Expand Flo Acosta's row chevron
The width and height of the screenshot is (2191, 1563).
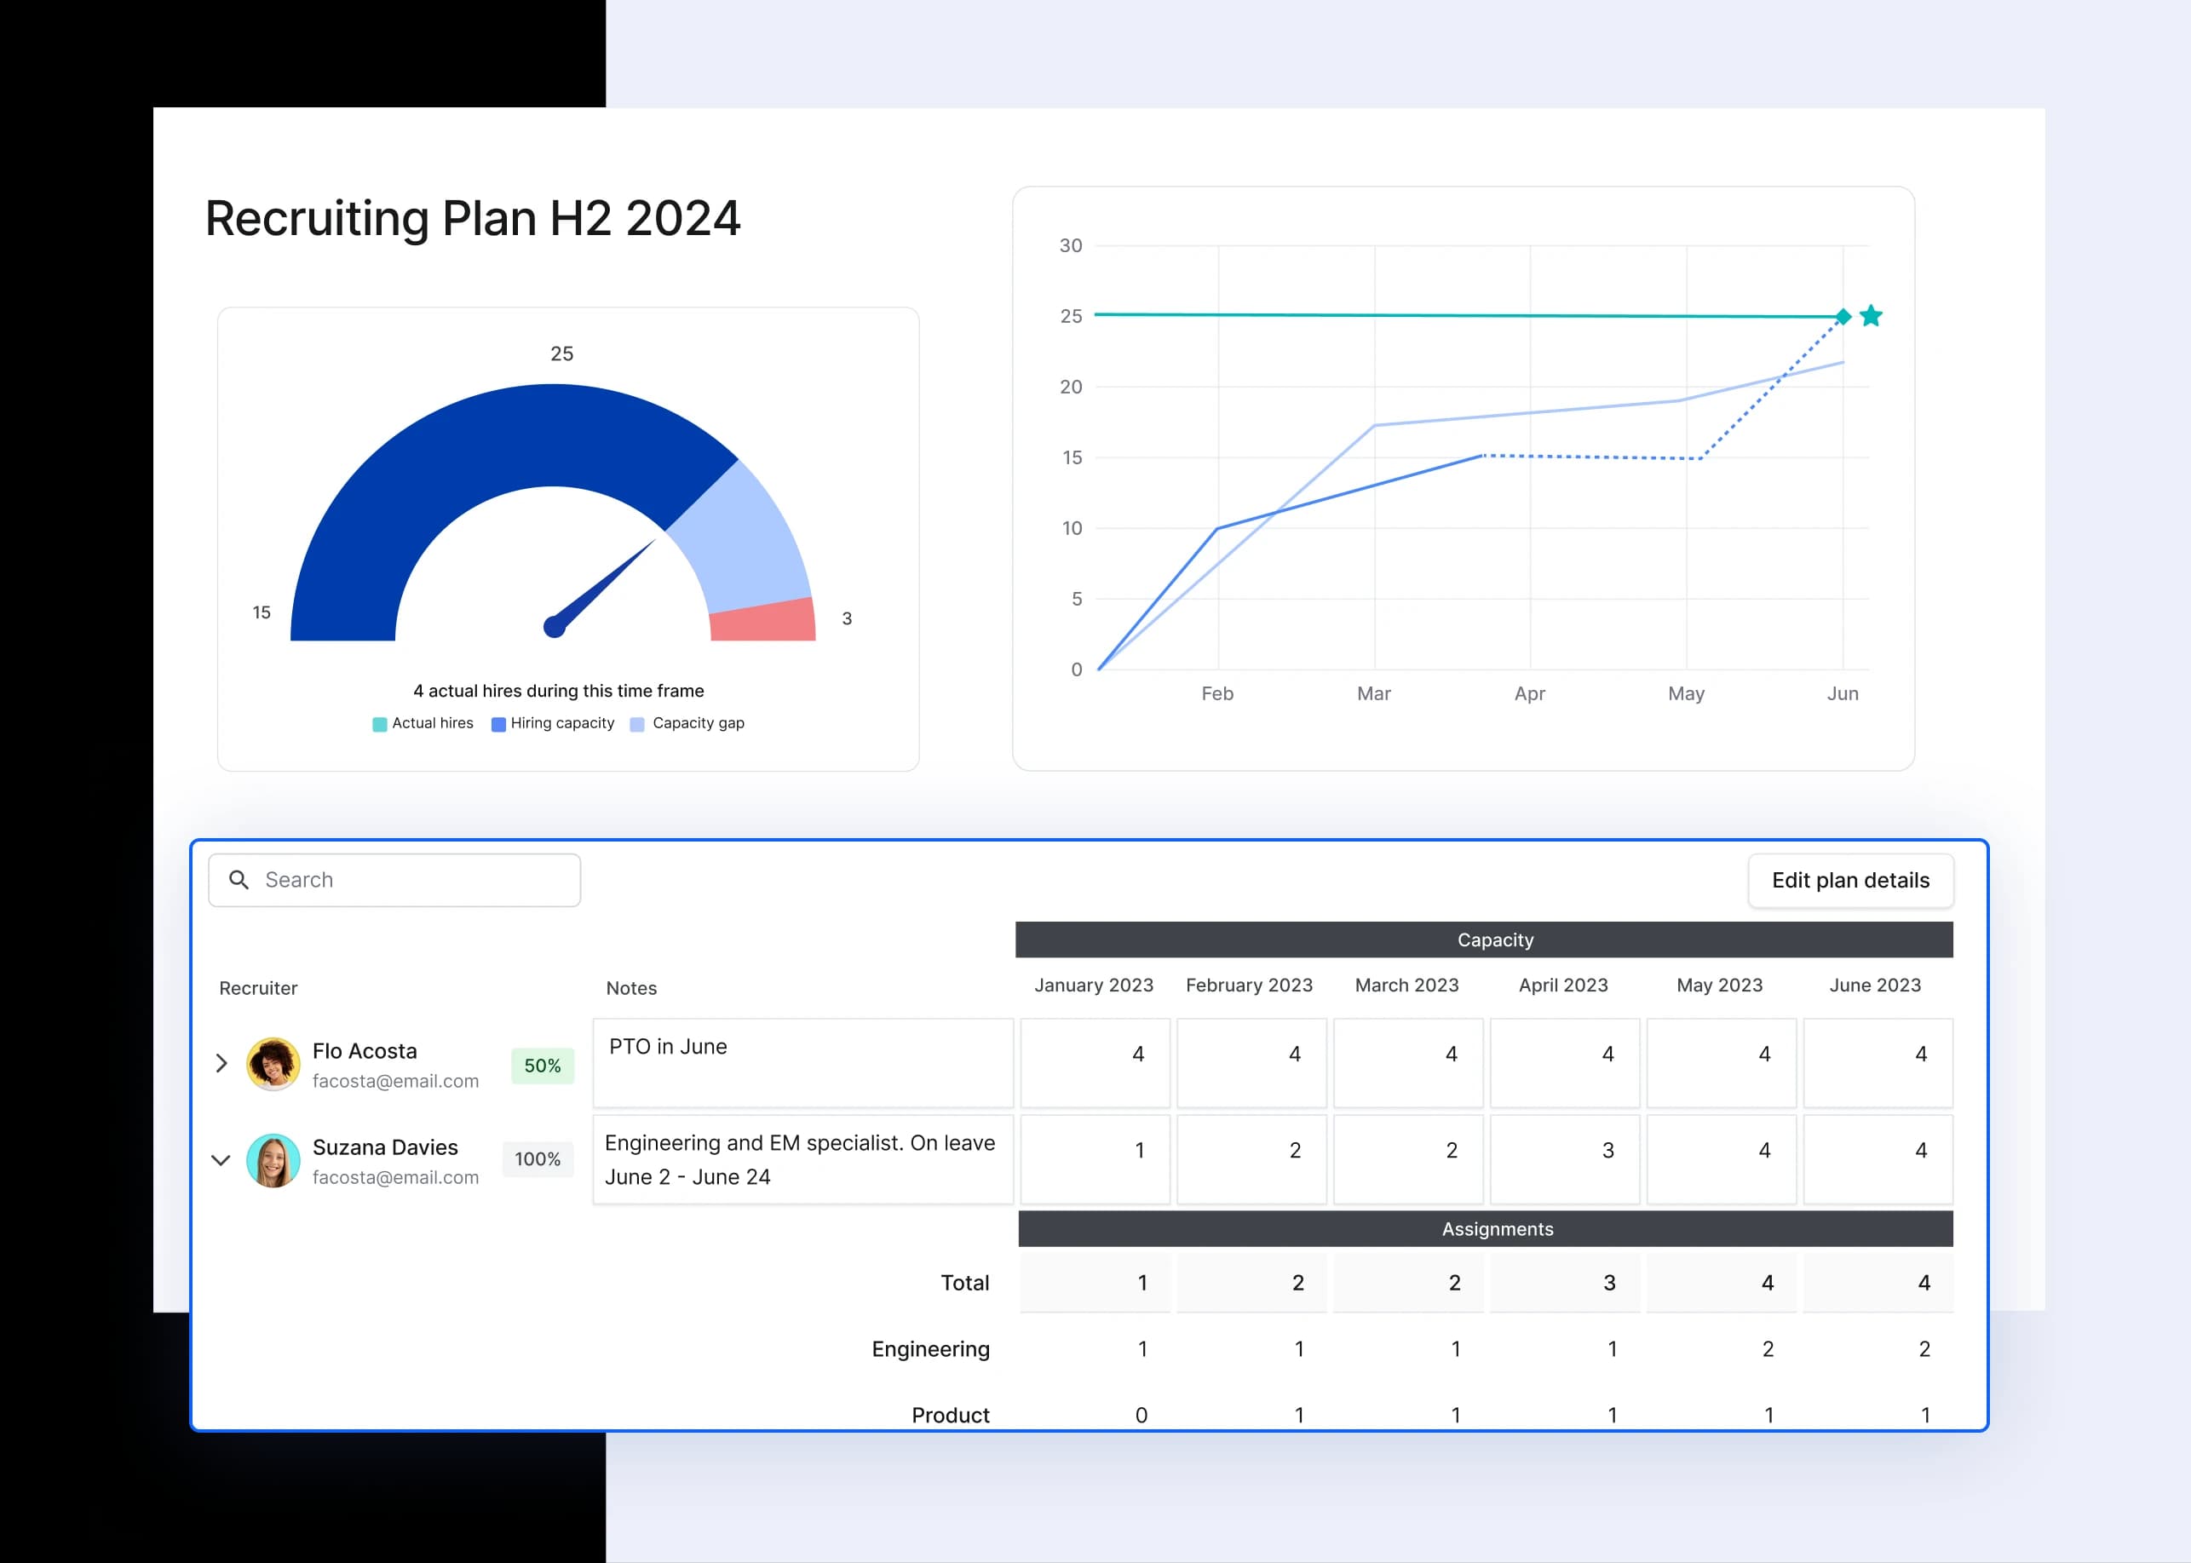click(x=221, y=1064)
